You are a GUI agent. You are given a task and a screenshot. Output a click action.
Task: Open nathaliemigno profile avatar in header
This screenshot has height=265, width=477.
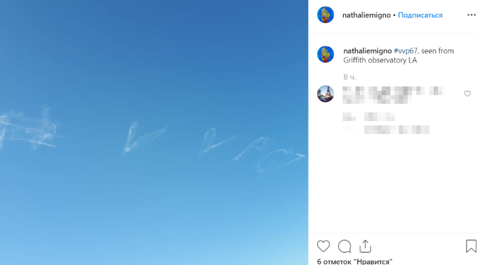point(325,15)
